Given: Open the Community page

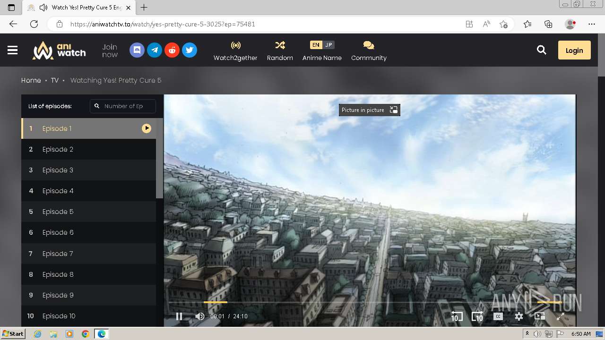Looking at the screenshot, I should pyautogui.click(x=369, y=51).
